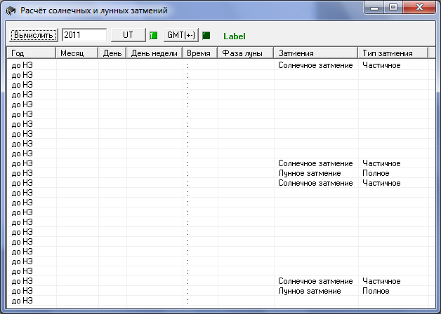The width and height of the screenshot is (441, 314).
Task: Click the Затмения column header
Action: pyautogui.click(x=315, y=53)
